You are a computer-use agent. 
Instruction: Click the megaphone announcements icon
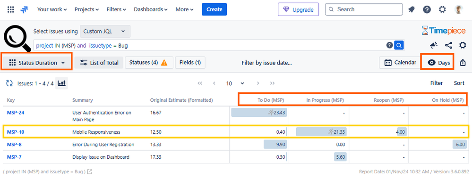433,45
